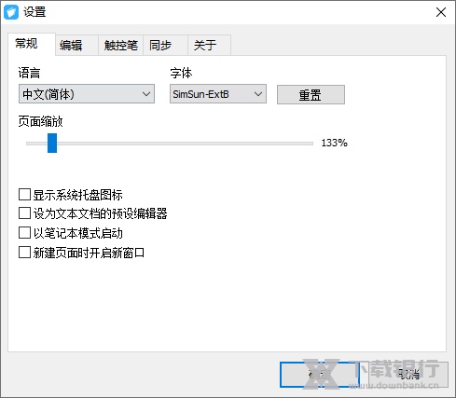Viewport: 456px width, 398px height.
Task: Click the 取消 button
Action: click(x=408, y=375)
